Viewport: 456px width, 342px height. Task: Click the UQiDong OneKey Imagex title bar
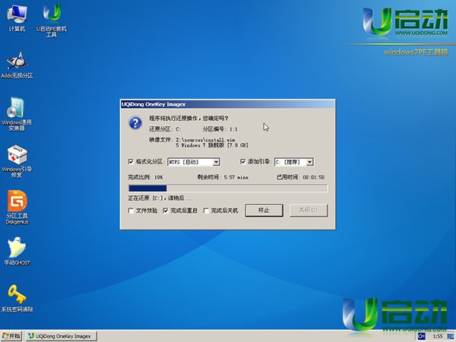point(228,104)
